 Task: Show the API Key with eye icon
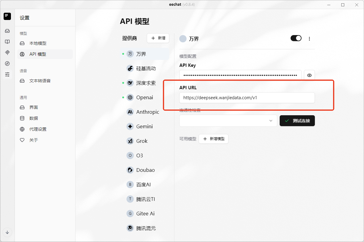(309, 75)
